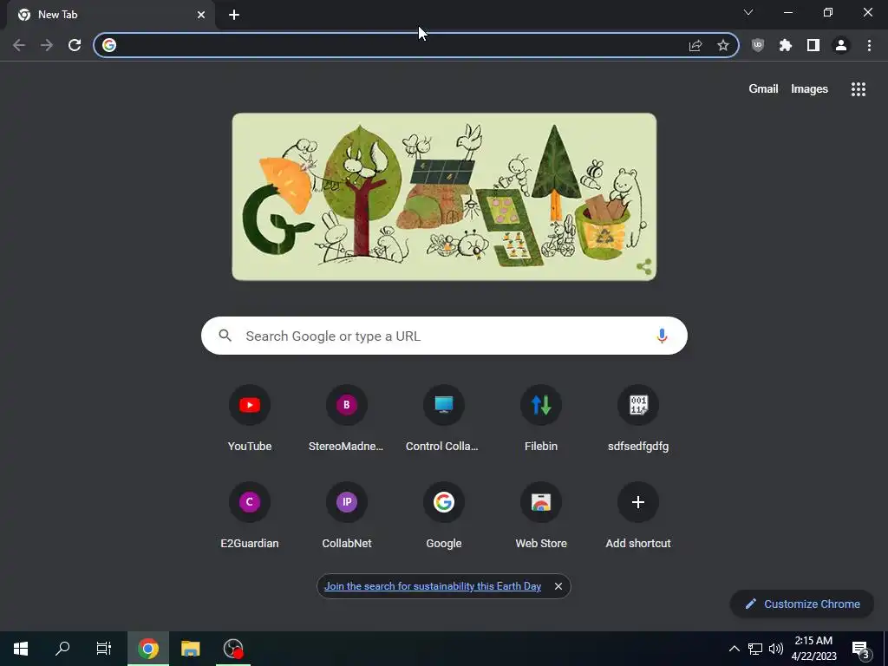This screenshot has width=888, height=666.
Task: Open the E2Guardian shortcut
Action: coord(250,516)
